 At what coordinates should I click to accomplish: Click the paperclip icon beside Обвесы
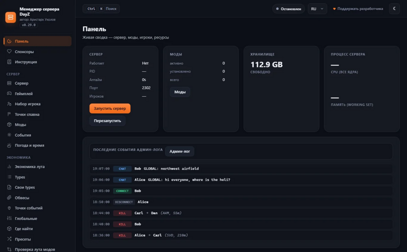(x=9, y=198)
